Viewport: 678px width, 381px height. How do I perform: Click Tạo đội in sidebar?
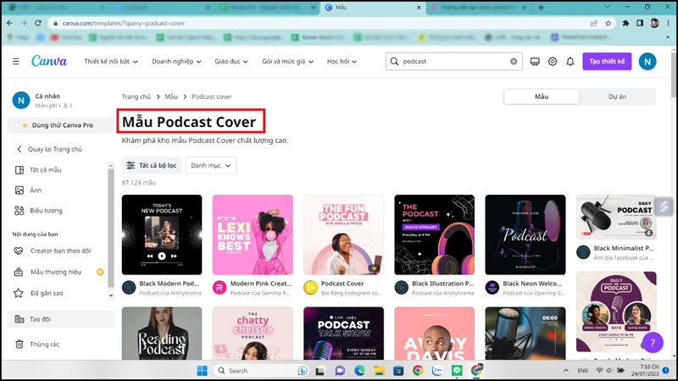[61, 319]
